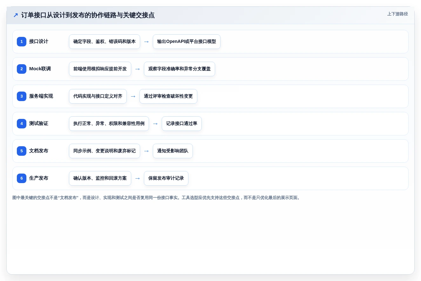Click the arrow in the 生产发布 row
The width and height of the screenshot is (421, 281).
click(138, 178)
